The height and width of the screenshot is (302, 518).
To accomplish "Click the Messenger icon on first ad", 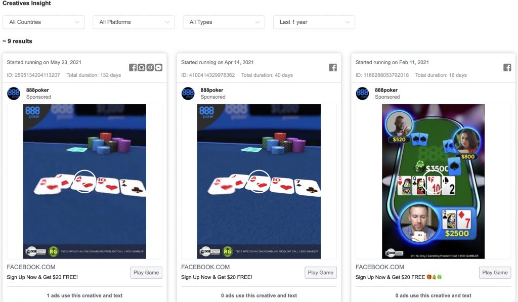I will point(158,68).
